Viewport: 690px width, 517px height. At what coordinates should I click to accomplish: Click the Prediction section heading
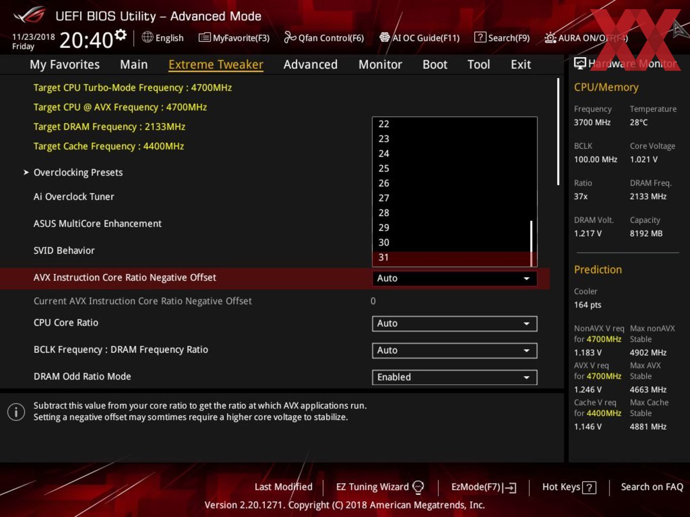pyautogui.click(x=598, y=270)
